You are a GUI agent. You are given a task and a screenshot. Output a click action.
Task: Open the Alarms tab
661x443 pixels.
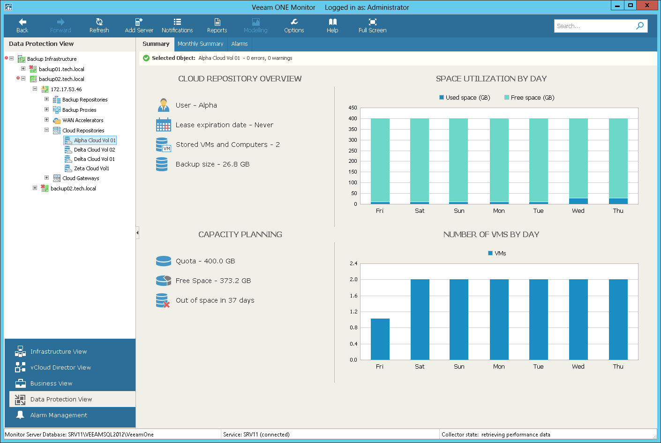240,44
